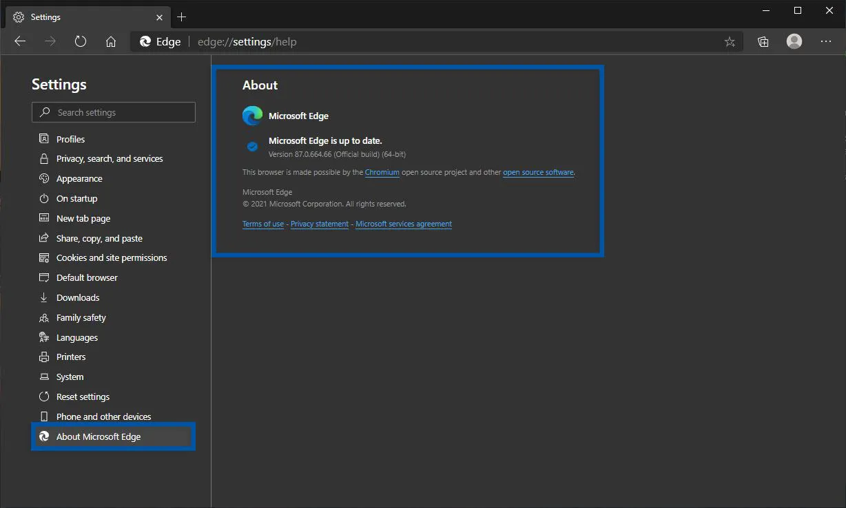Click the Home icon in the toolbar
This screenshot has width=846, height=508.
tap(111, 41)
